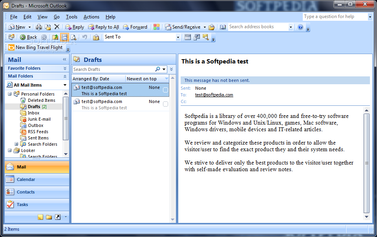Click the Forward button
The height and width of the screenshot is (237, 377).
pyautogui.click(x=135, y=27)
